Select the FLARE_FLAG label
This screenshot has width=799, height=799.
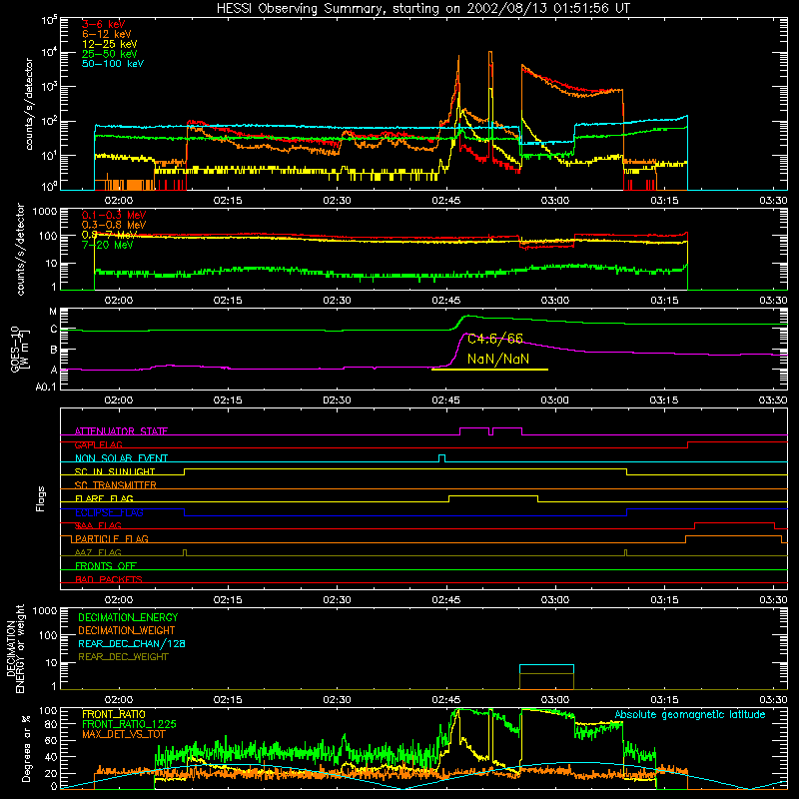(x=104, y=498)
